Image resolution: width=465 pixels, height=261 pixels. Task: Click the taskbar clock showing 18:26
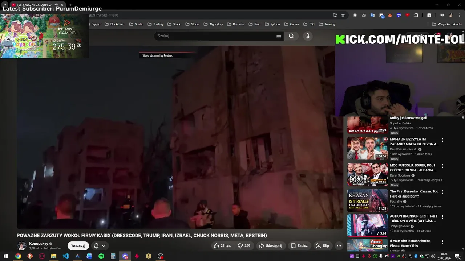pyautogui.click(x=444, y=256)
